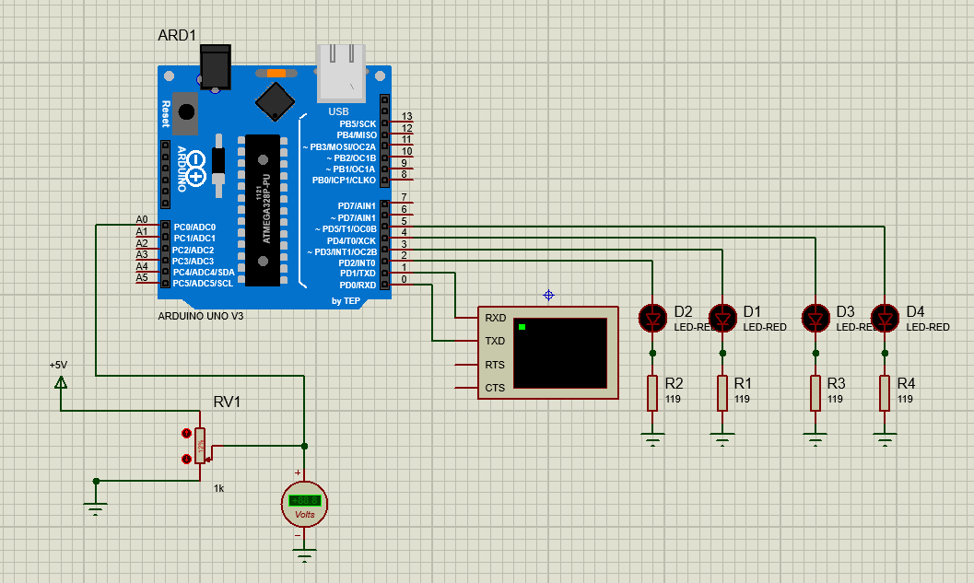The image size is (974, 583).
Task: Click the R2 reference label
Action: 674,383
